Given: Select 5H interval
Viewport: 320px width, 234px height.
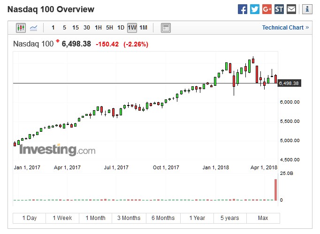Looking at the screenshot, I should [109, 28].
